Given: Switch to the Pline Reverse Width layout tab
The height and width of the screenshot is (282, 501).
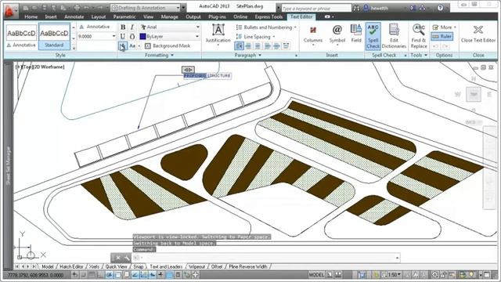Looking at the screenshot, I should pos(248,266).
